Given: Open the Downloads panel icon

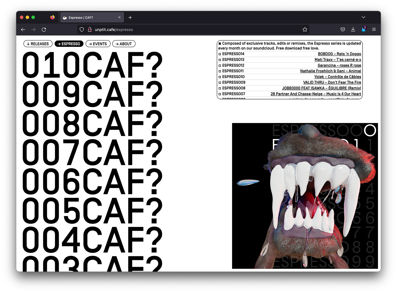Looking at the screenshot, I should pos(353,30).
